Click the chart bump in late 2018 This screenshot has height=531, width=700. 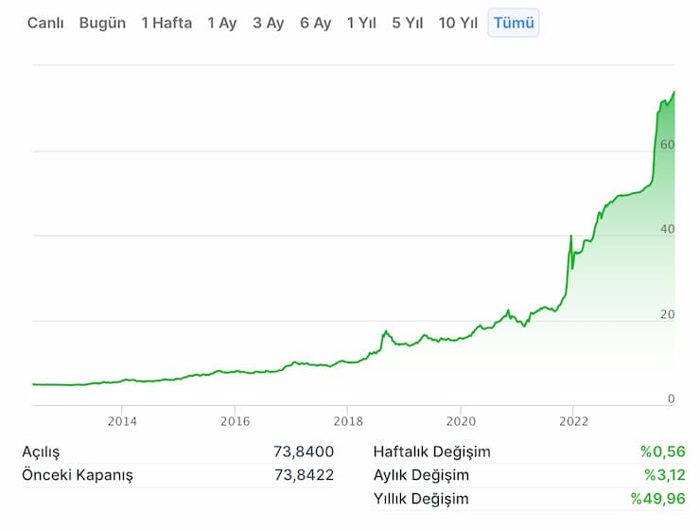click(386, 331)
